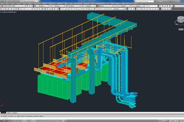Open the Modify menu

[x=44, y=4]
